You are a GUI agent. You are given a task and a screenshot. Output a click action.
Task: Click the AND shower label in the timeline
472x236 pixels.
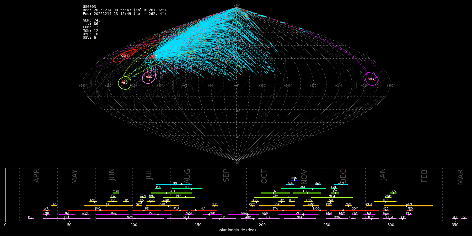[x=303, y=187]
